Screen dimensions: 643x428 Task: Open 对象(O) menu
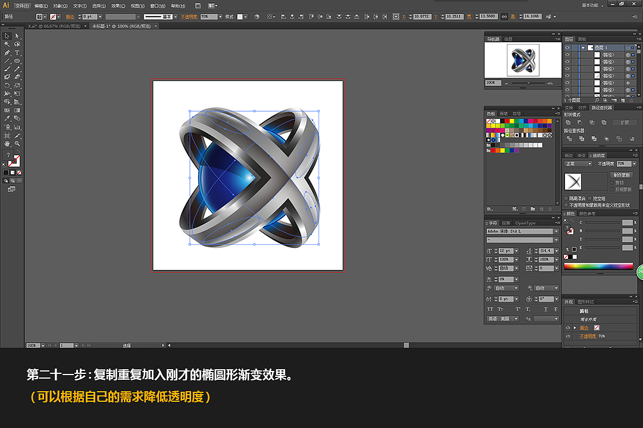click(60, 6)
